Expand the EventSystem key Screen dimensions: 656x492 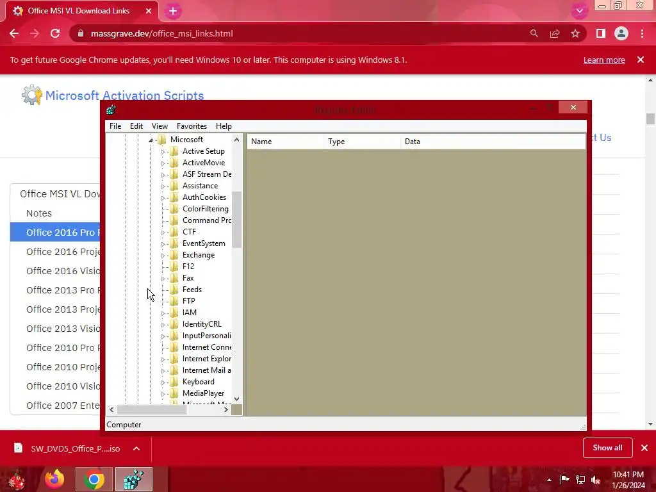click(163, 244)
